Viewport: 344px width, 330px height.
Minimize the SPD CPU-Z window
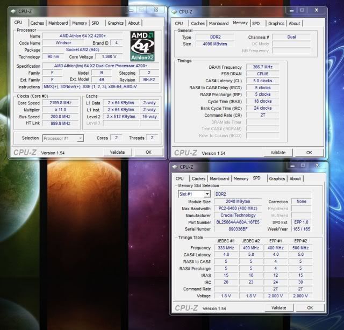292,166
